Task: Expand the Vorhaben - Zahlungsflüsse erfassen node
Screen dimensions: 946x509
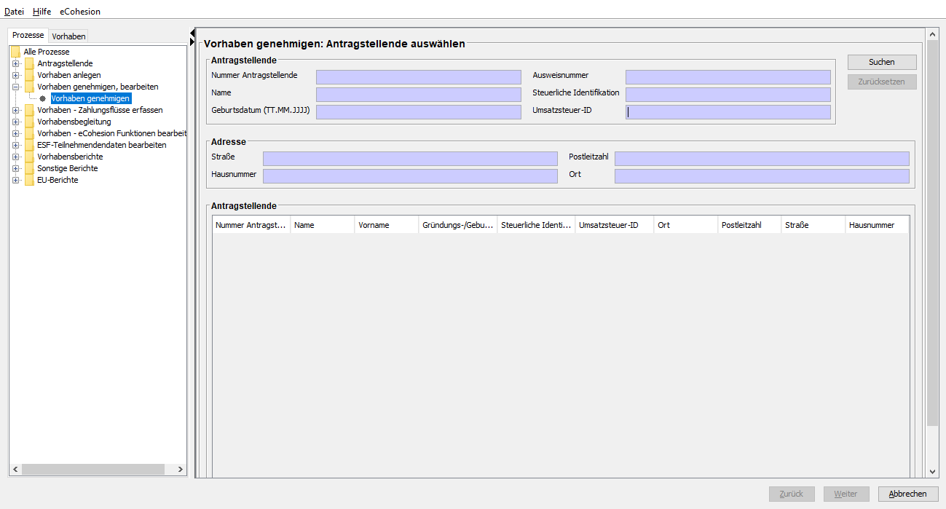Action: click(15, 110)
